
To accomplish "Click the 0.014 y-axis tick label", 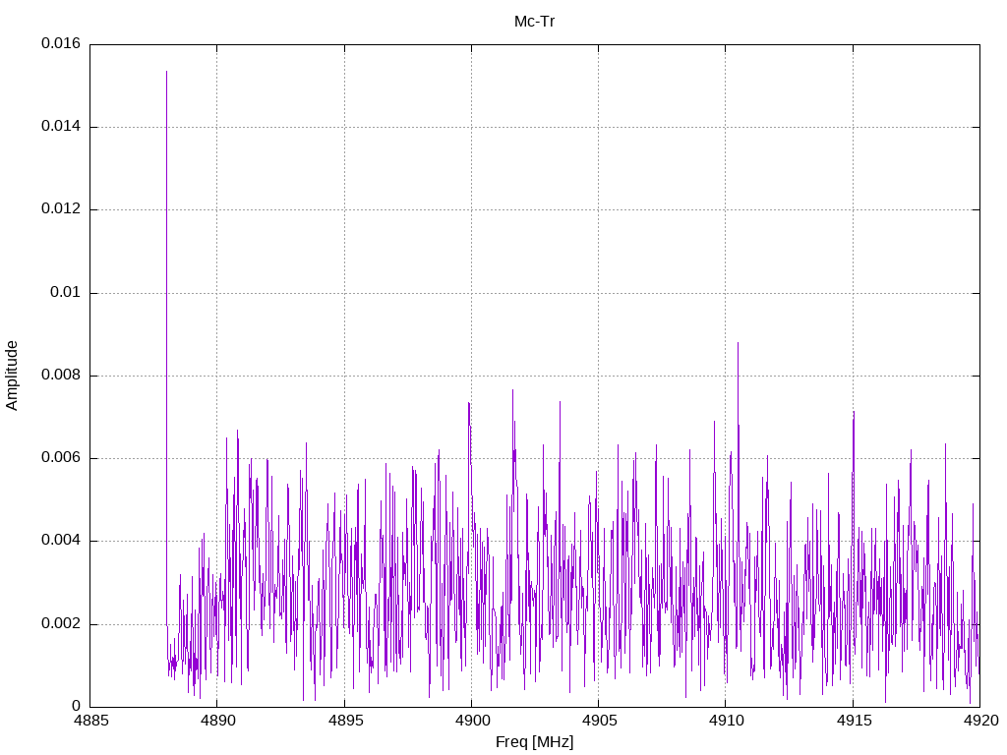I will click(x=61, y=127).
